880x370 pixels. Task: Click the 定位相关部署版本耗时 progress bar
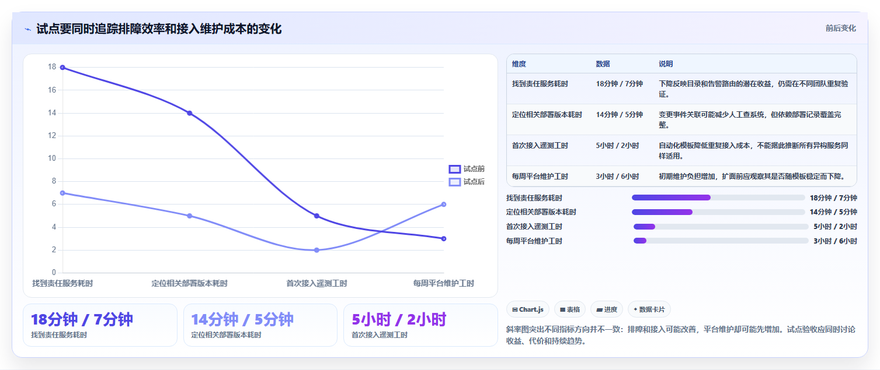(718, 212)
